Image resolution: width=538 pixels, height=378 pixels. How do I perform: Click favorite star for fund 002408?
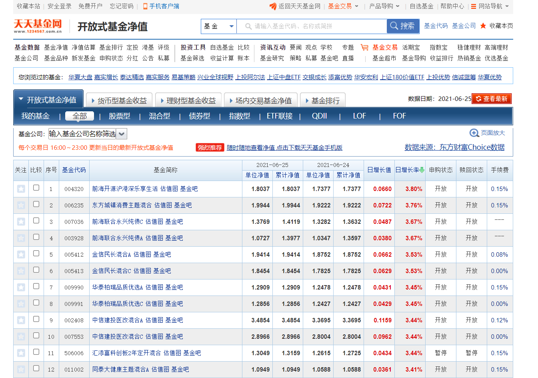click(21, 320)
